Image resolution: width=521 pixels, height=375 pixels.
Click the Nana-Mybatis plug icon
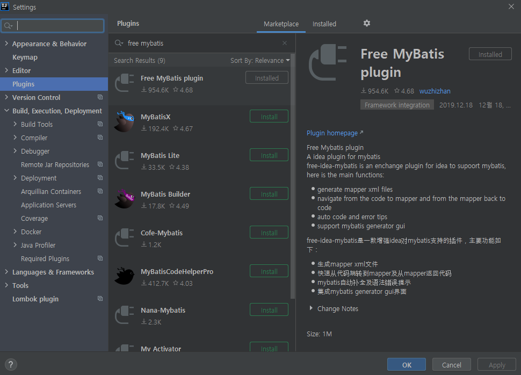point(124,315)
